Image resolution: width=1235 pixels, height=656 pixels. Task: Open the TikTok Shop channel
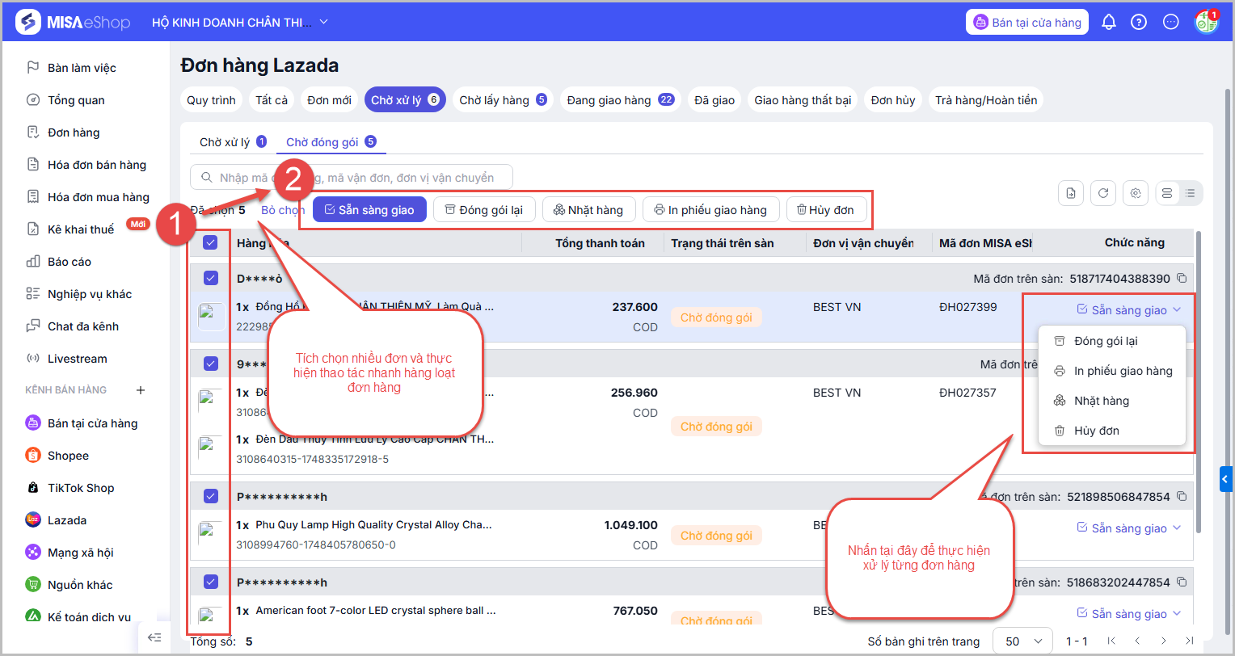pyautogui.click(x=81, y=488)
